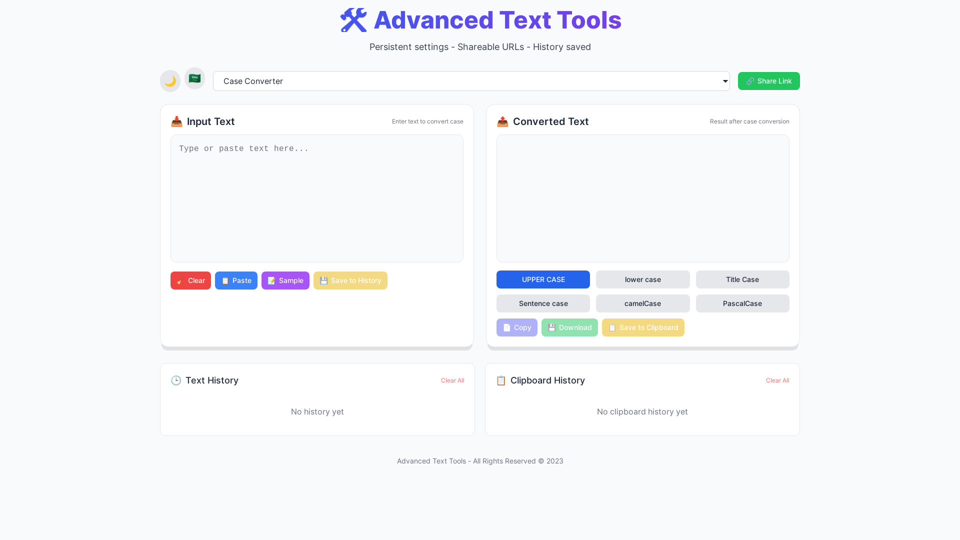960x540 pixels.
Task: Clear All entries in Text History
Action: [452, 380]
